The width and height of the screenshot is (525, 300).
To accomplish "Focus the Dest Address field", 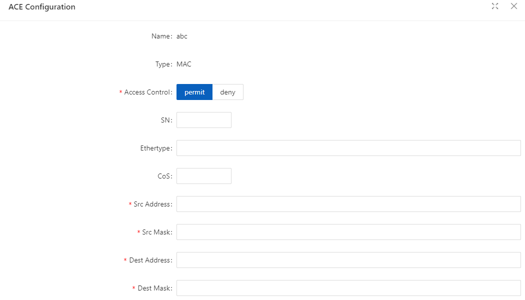I will [348, 260].
